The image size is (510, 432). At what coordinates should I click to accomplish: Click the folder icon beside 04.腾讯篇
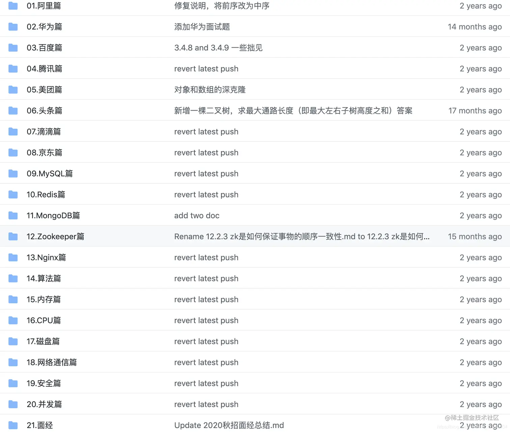tap(13, 69)
